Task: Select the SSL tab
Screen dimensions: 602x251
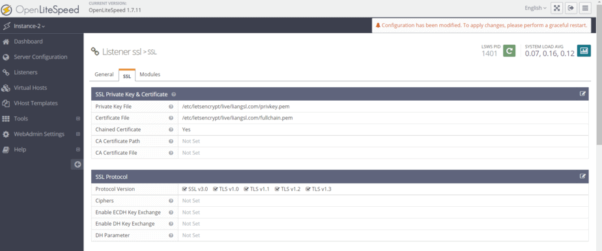Action: click(x=126, y=75)
